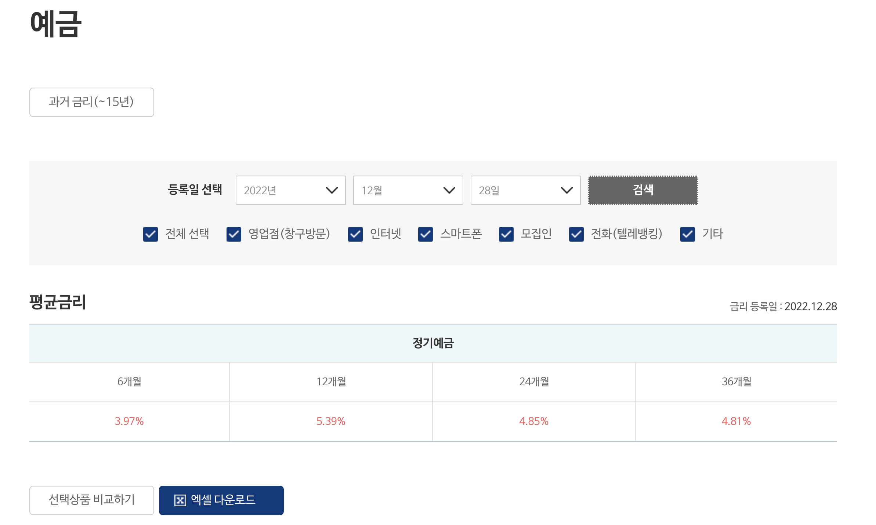Open 과거 금리(~15년) page

(91, 102)
